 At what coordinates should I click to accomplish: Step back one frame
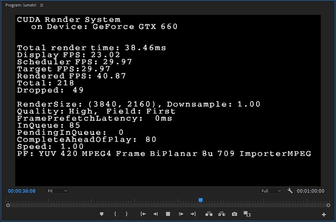155,214
